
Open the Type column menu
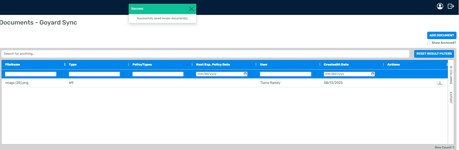coord(124,65)
